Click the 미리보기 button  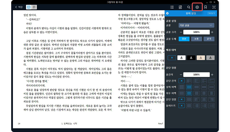click(x=212, y=13)
